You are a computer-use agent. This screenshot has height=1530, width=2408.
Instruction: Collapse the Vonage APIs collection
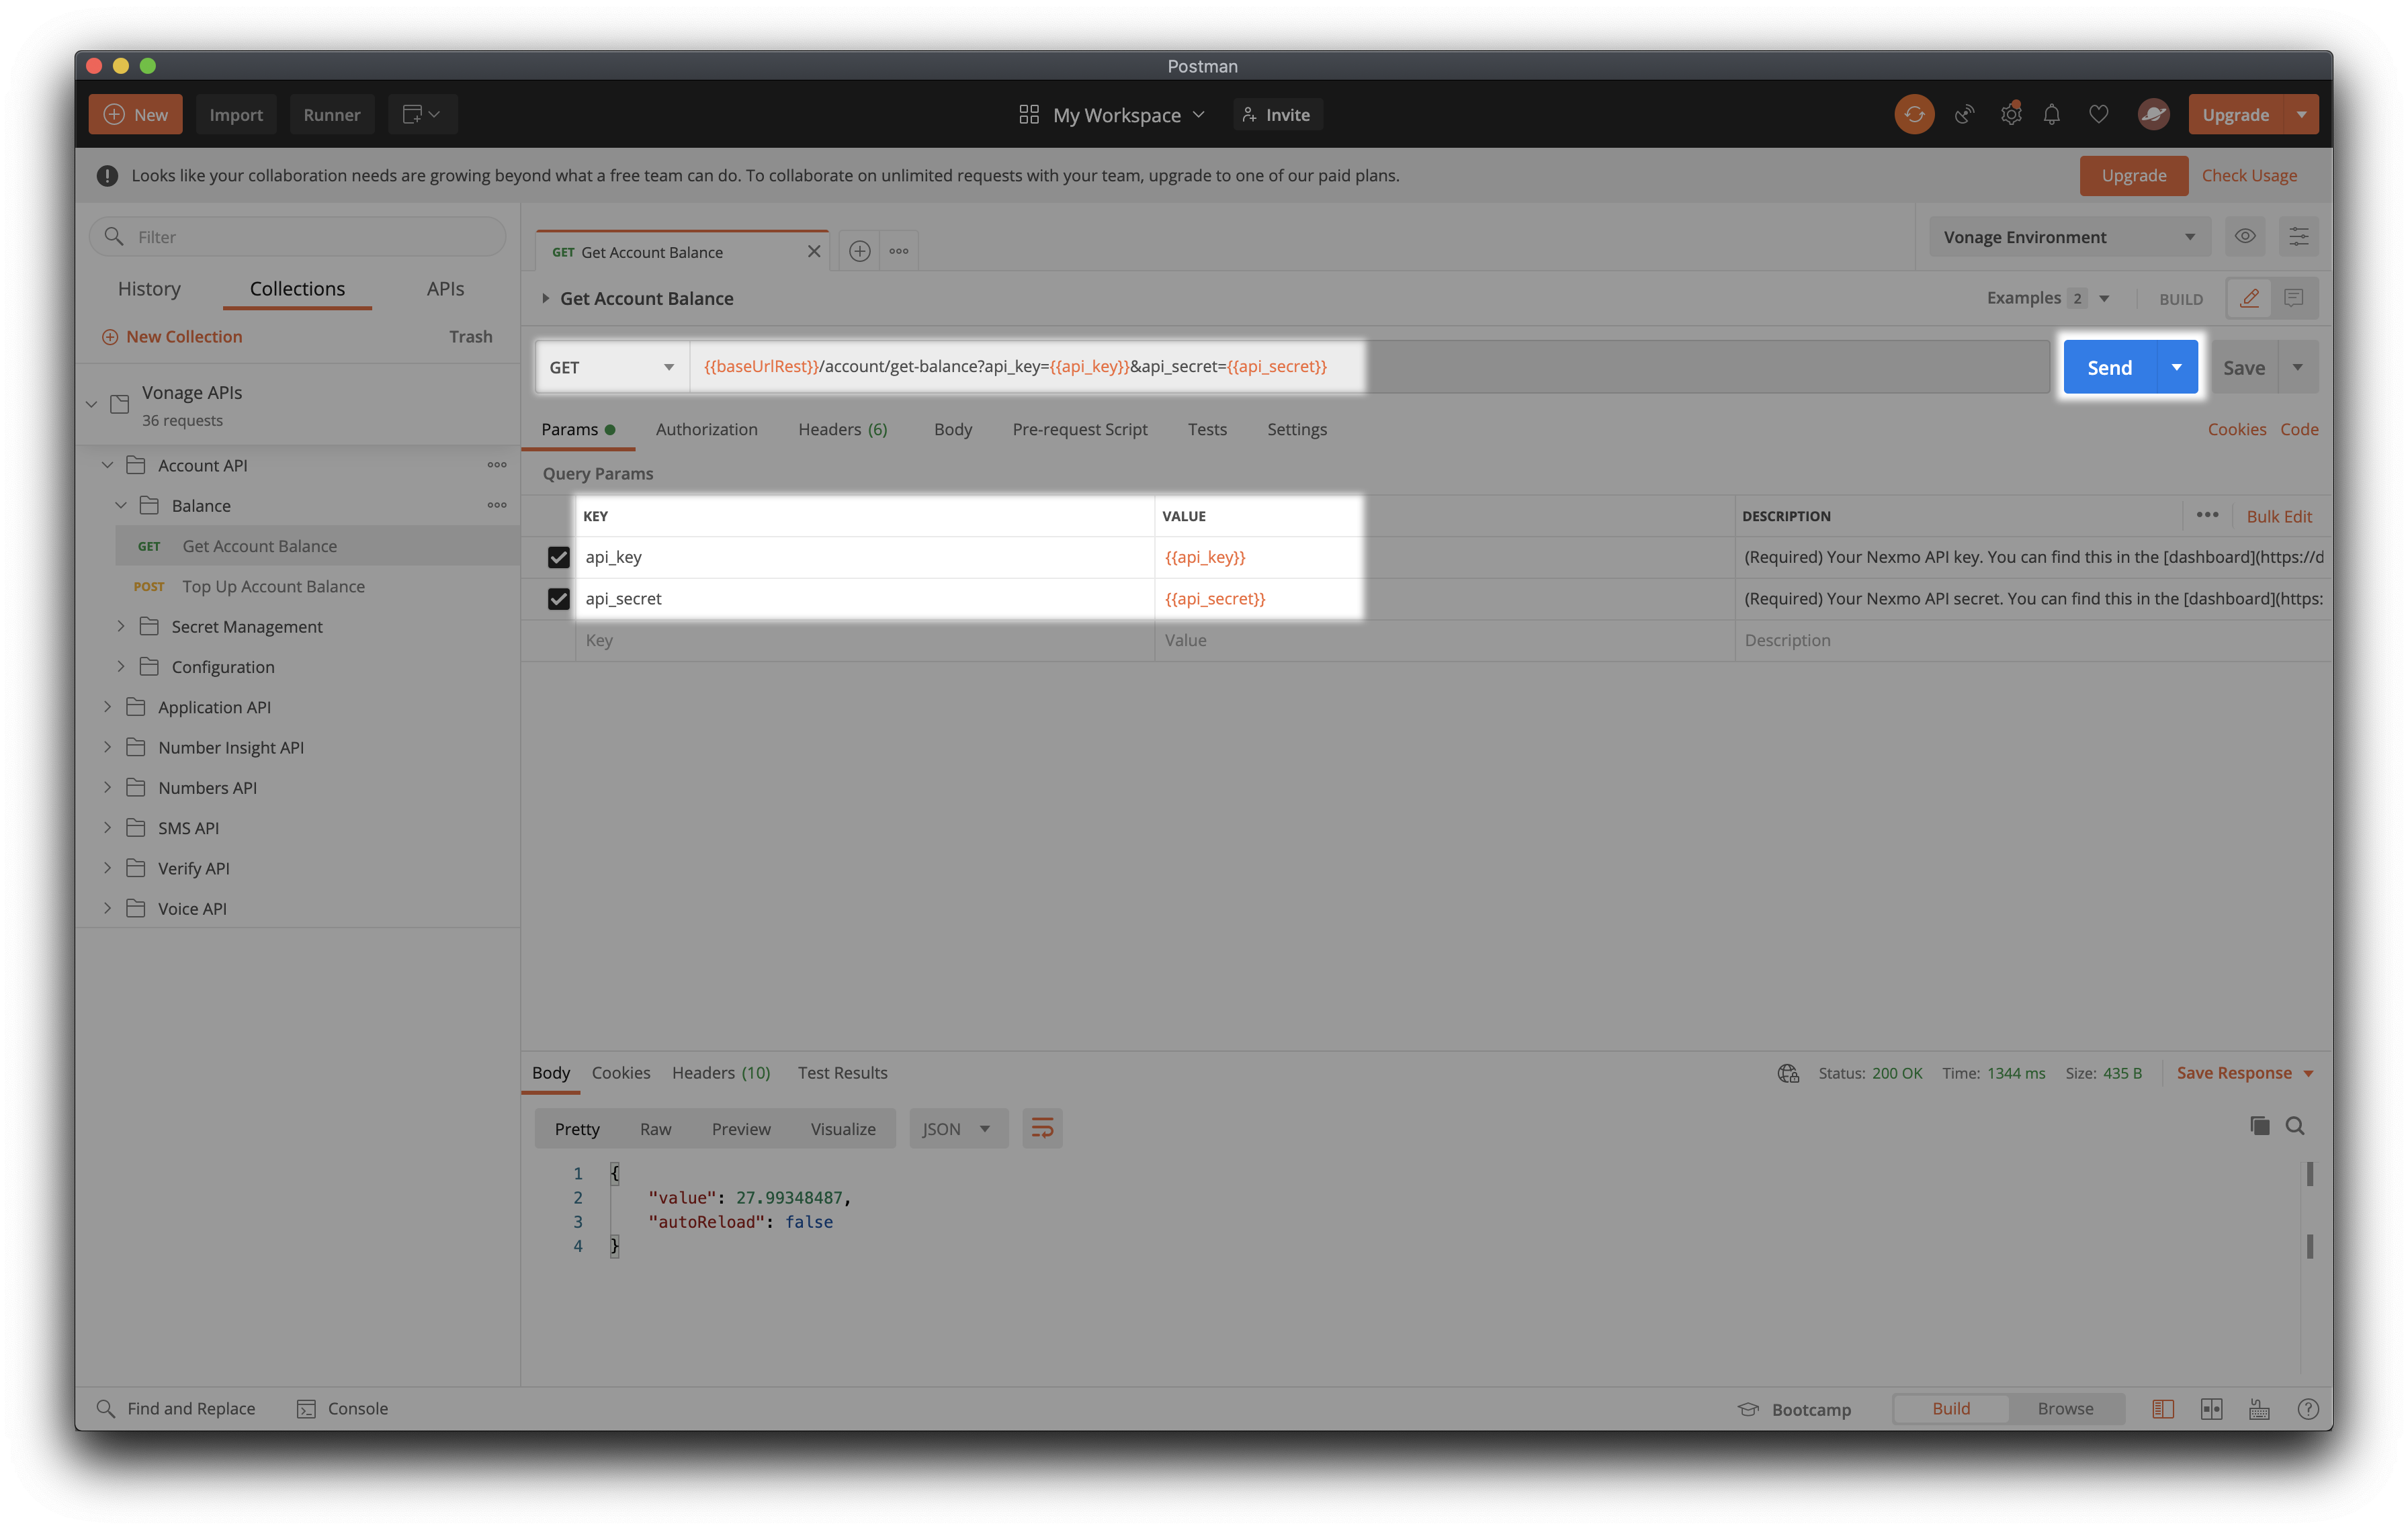[x=91, y=404]
